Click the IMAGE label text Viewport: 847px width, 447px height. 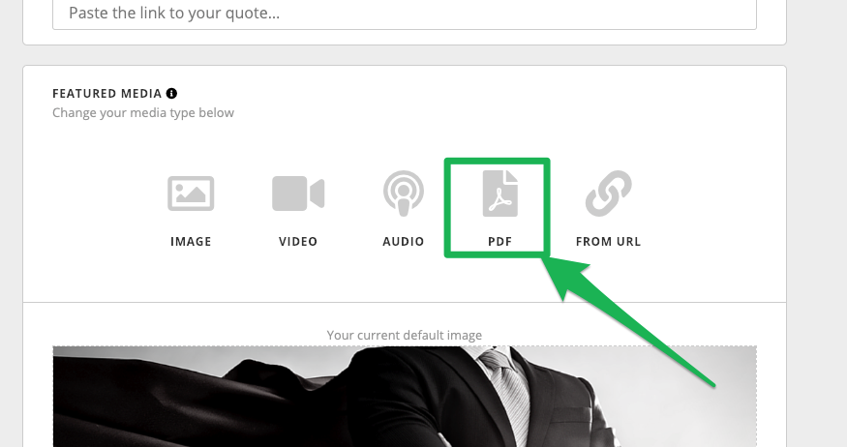(x=191, y=241)
